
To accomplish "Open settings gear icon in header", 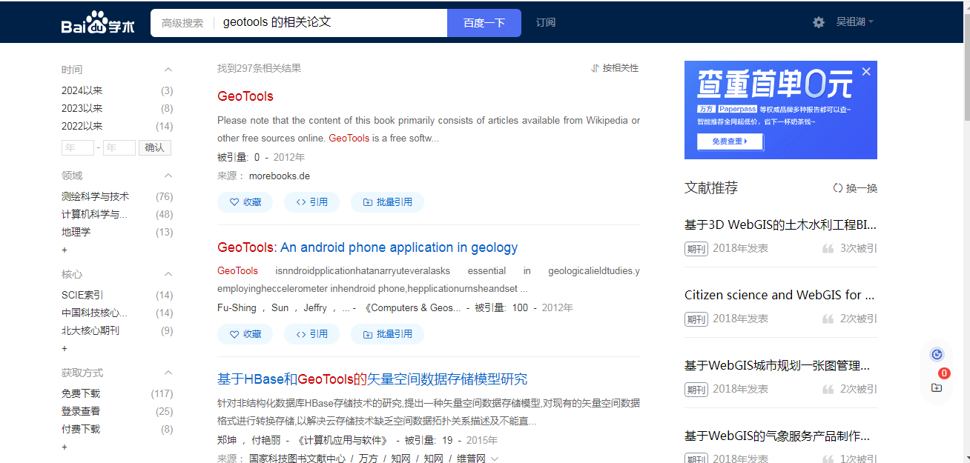I will click(819, 22).
